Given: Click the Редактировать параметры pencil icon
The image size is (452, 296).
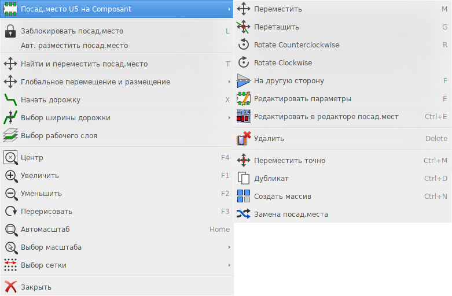Looking at the screenshot, I should [x=244, y=98].
